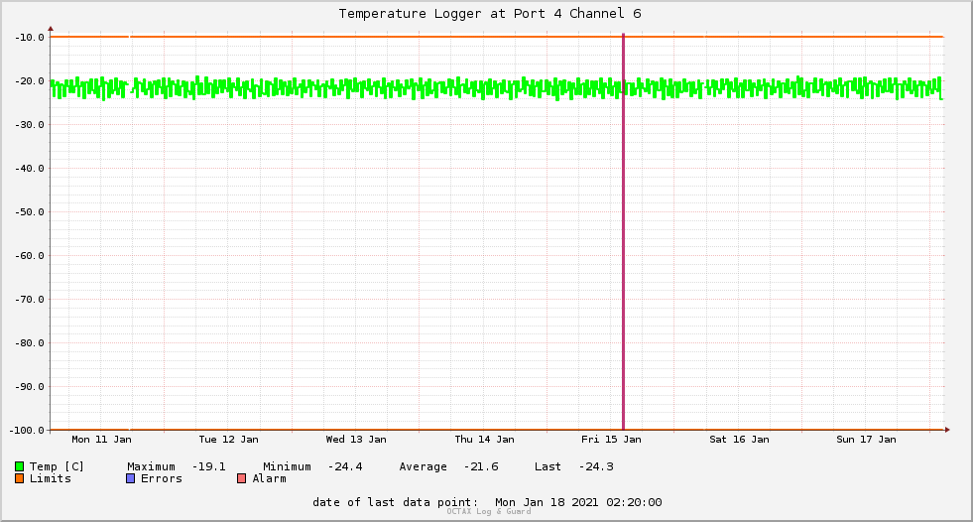Viewport: 973px width, 522px height.
Task: Click the 'Errors' legend label
Action: tap(162, 478)
